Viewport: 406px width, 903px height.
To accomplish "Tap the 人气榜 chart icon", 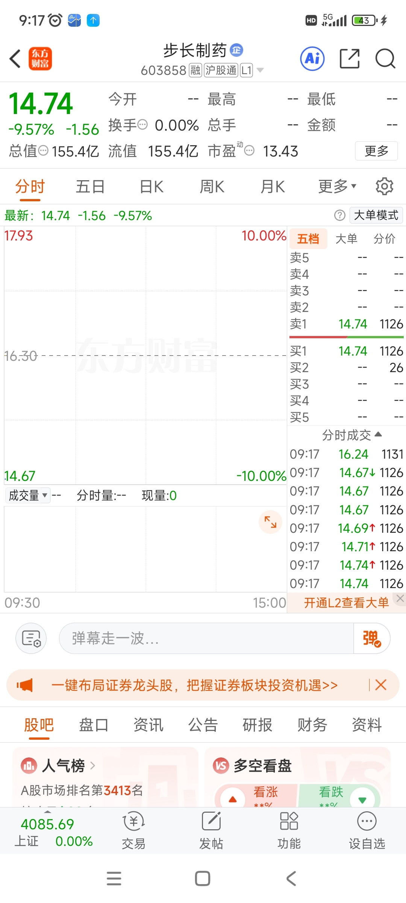I will (x=29, y=766).
